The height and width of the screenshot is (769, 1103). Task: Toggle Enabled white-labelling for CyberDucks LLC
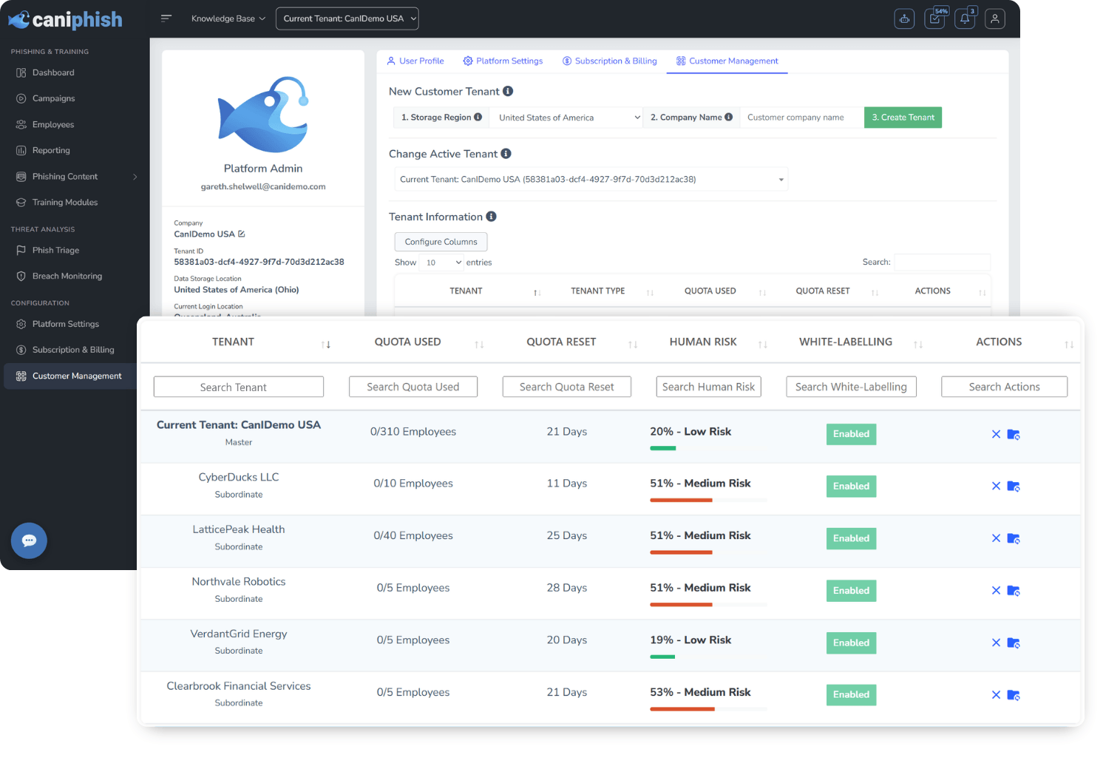click(x=851, y=487)
